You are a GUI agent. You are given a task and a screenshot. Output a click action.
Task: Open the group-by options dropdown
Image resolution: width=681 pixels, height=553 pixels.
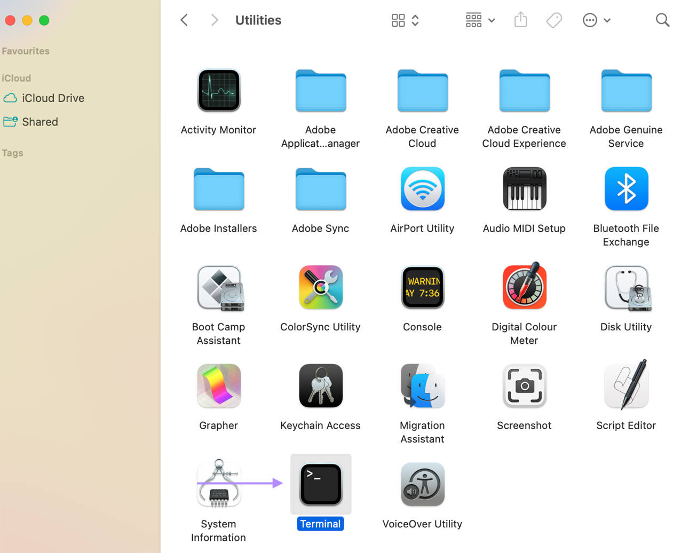coord(480,20)
